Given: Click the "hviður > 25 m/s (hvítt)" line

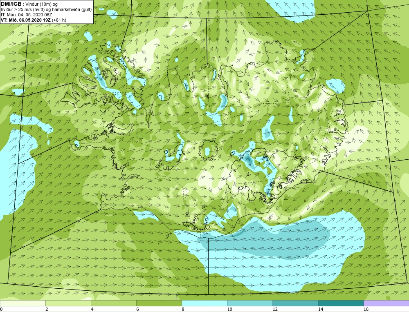Looking at the screenshot, I should pos(22,10).
